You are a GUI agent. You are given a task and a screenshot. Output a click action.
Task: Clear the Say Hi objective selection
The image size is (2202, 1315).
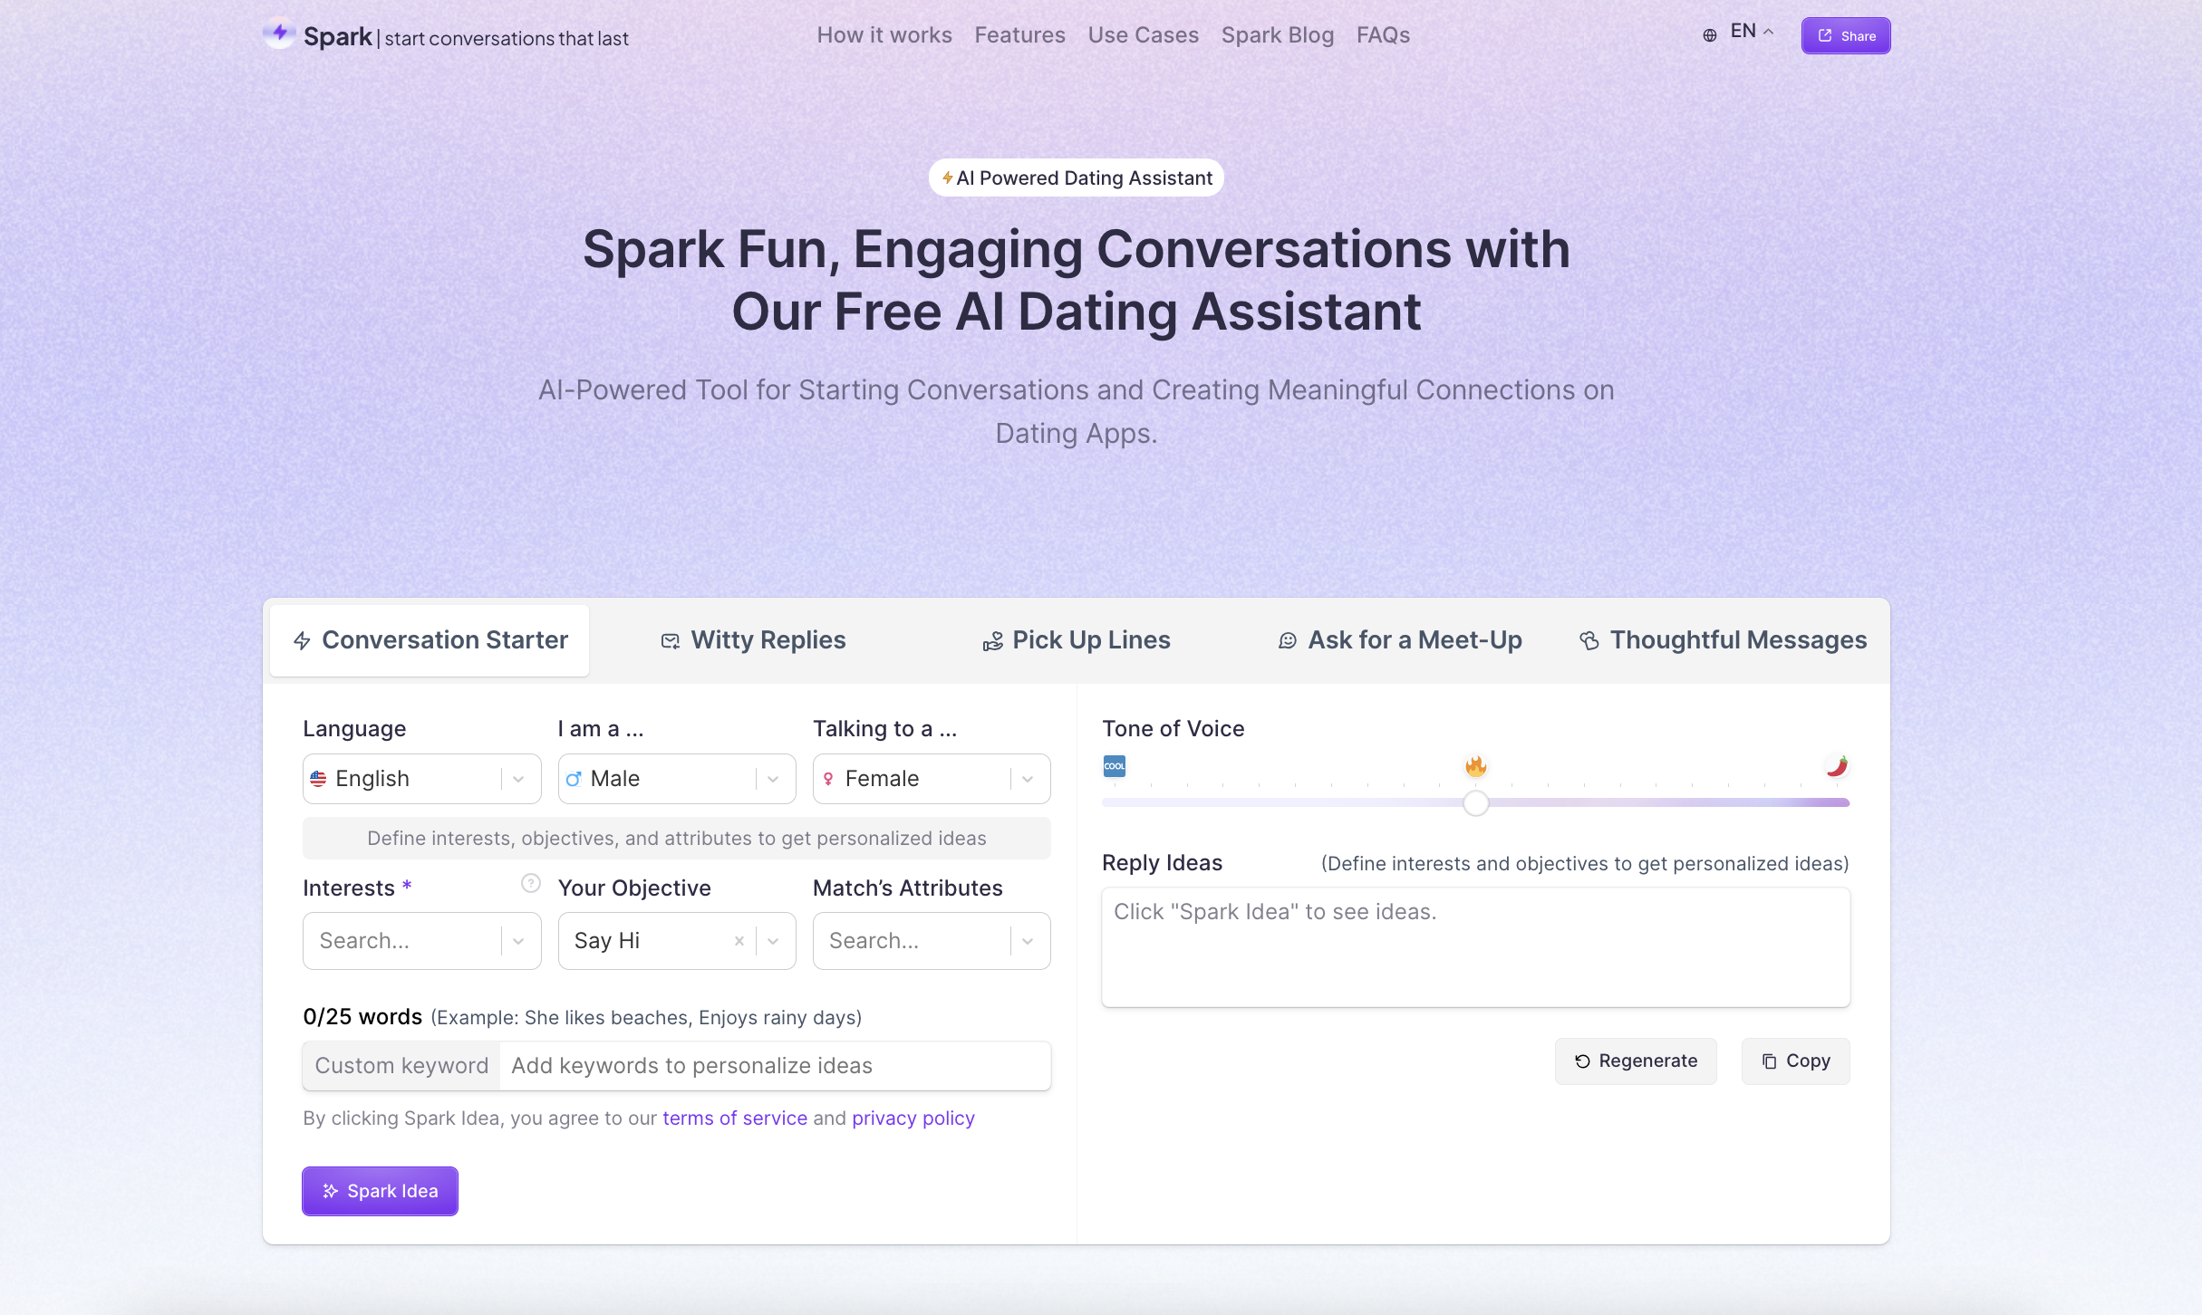point(739,941)
